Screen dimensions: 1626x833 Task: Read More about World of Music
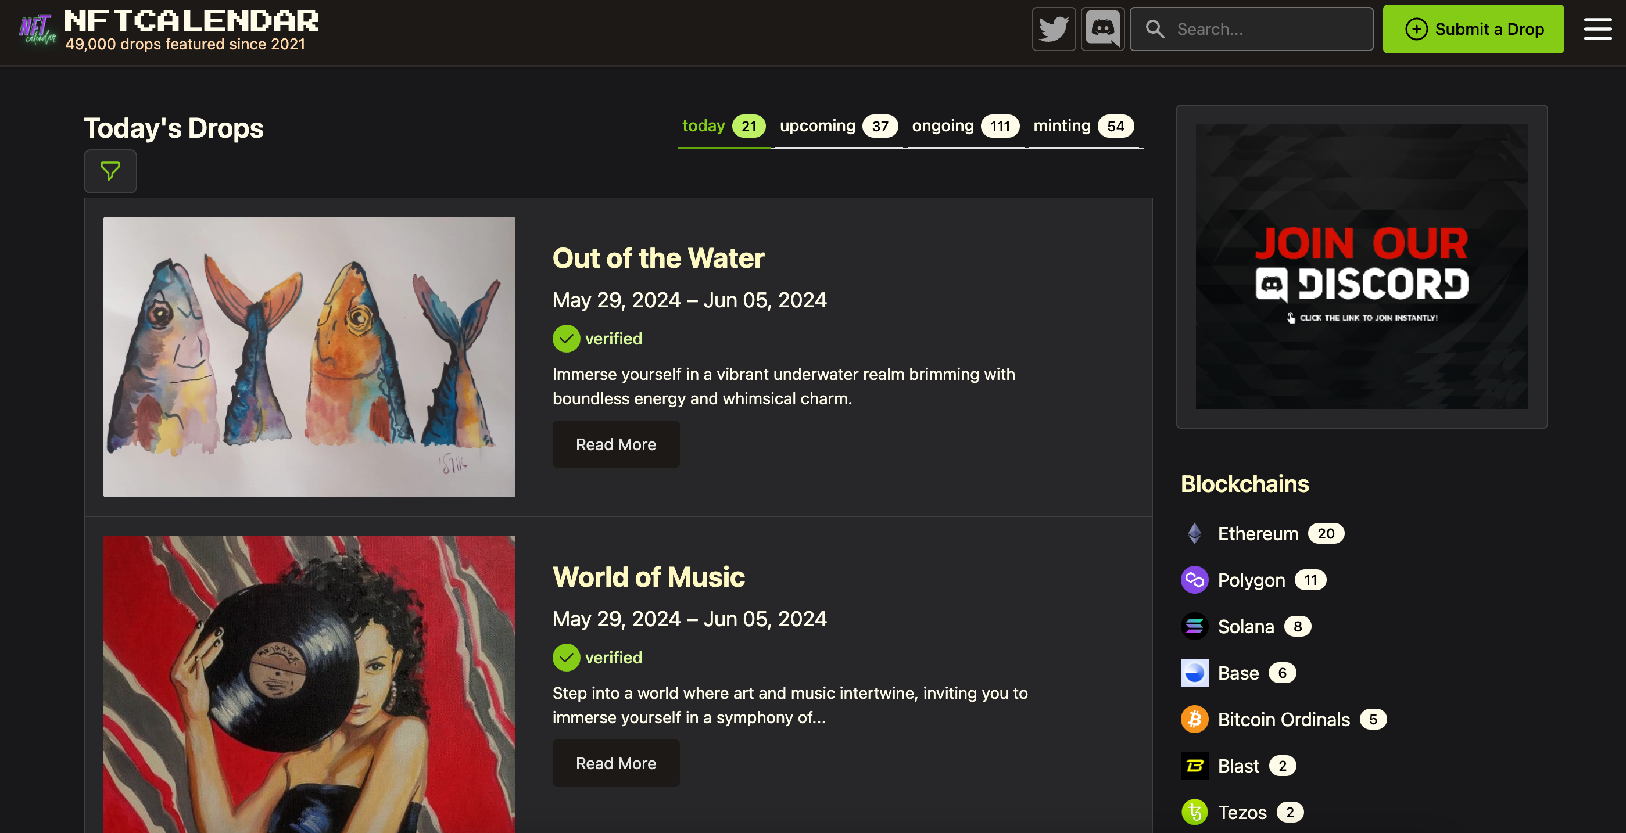click(x=615, y=763)
